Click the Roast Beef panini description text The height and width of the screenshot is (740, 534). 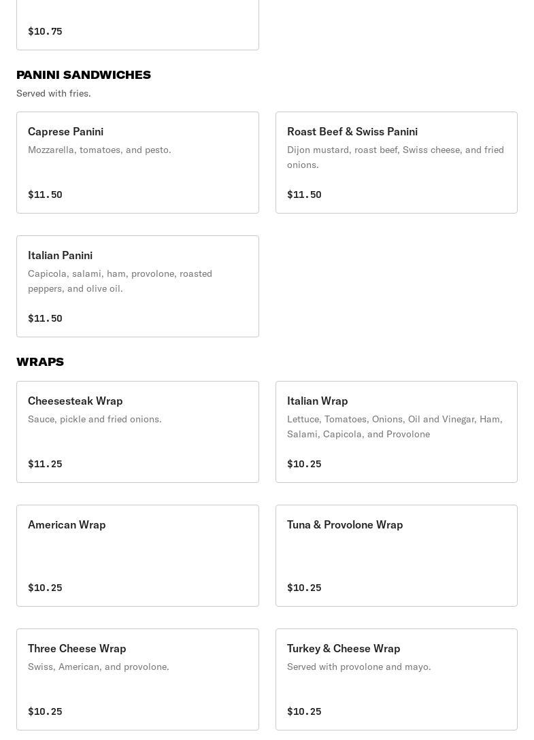[395, 157]
